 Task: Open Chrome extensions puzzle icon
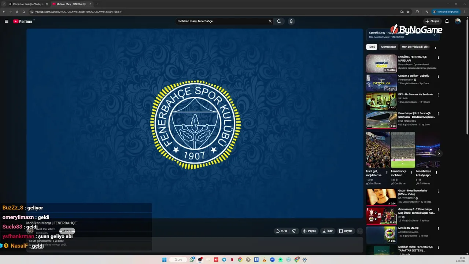pyautogui.click(x=417, y=12)
